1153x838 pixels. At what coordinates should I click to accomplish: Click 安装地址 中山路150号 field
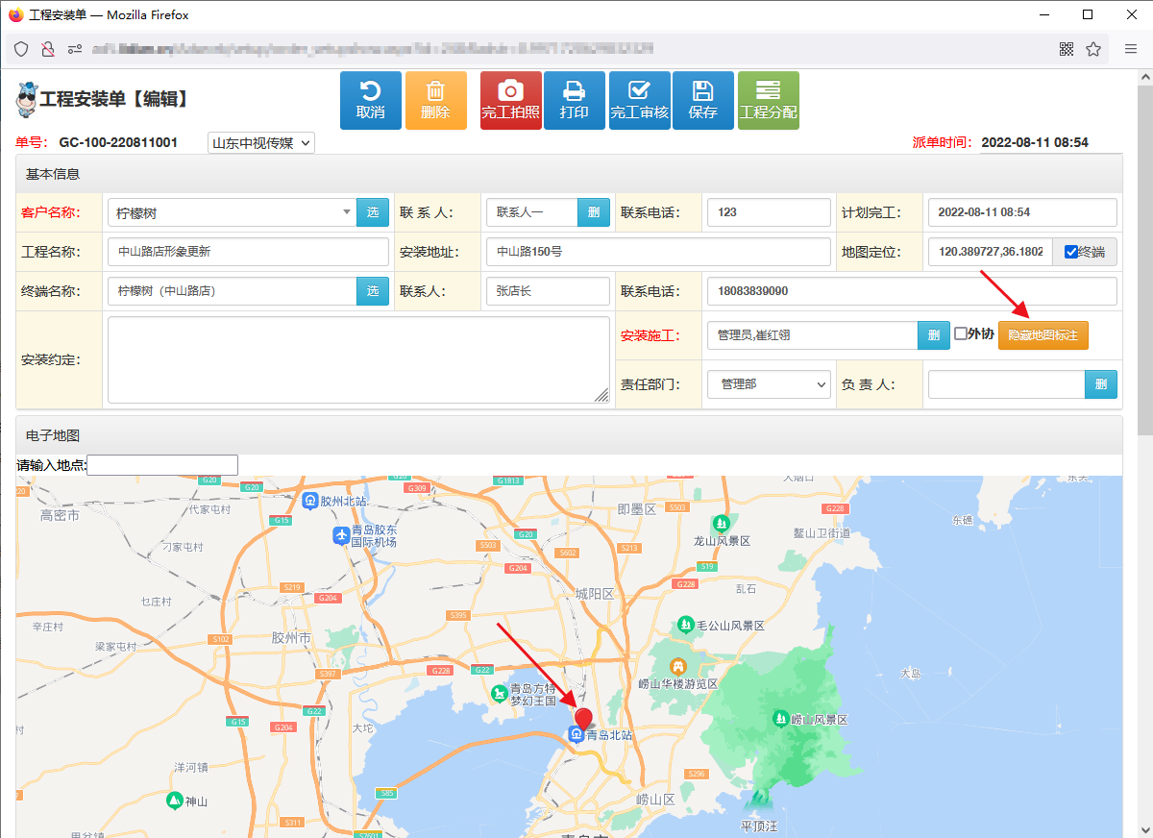pyautogui.click(x=658, y=252)
